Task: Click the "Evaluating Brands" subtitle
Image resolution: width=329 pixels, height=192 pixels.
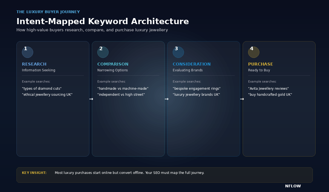Action: [x=188, y=70]
